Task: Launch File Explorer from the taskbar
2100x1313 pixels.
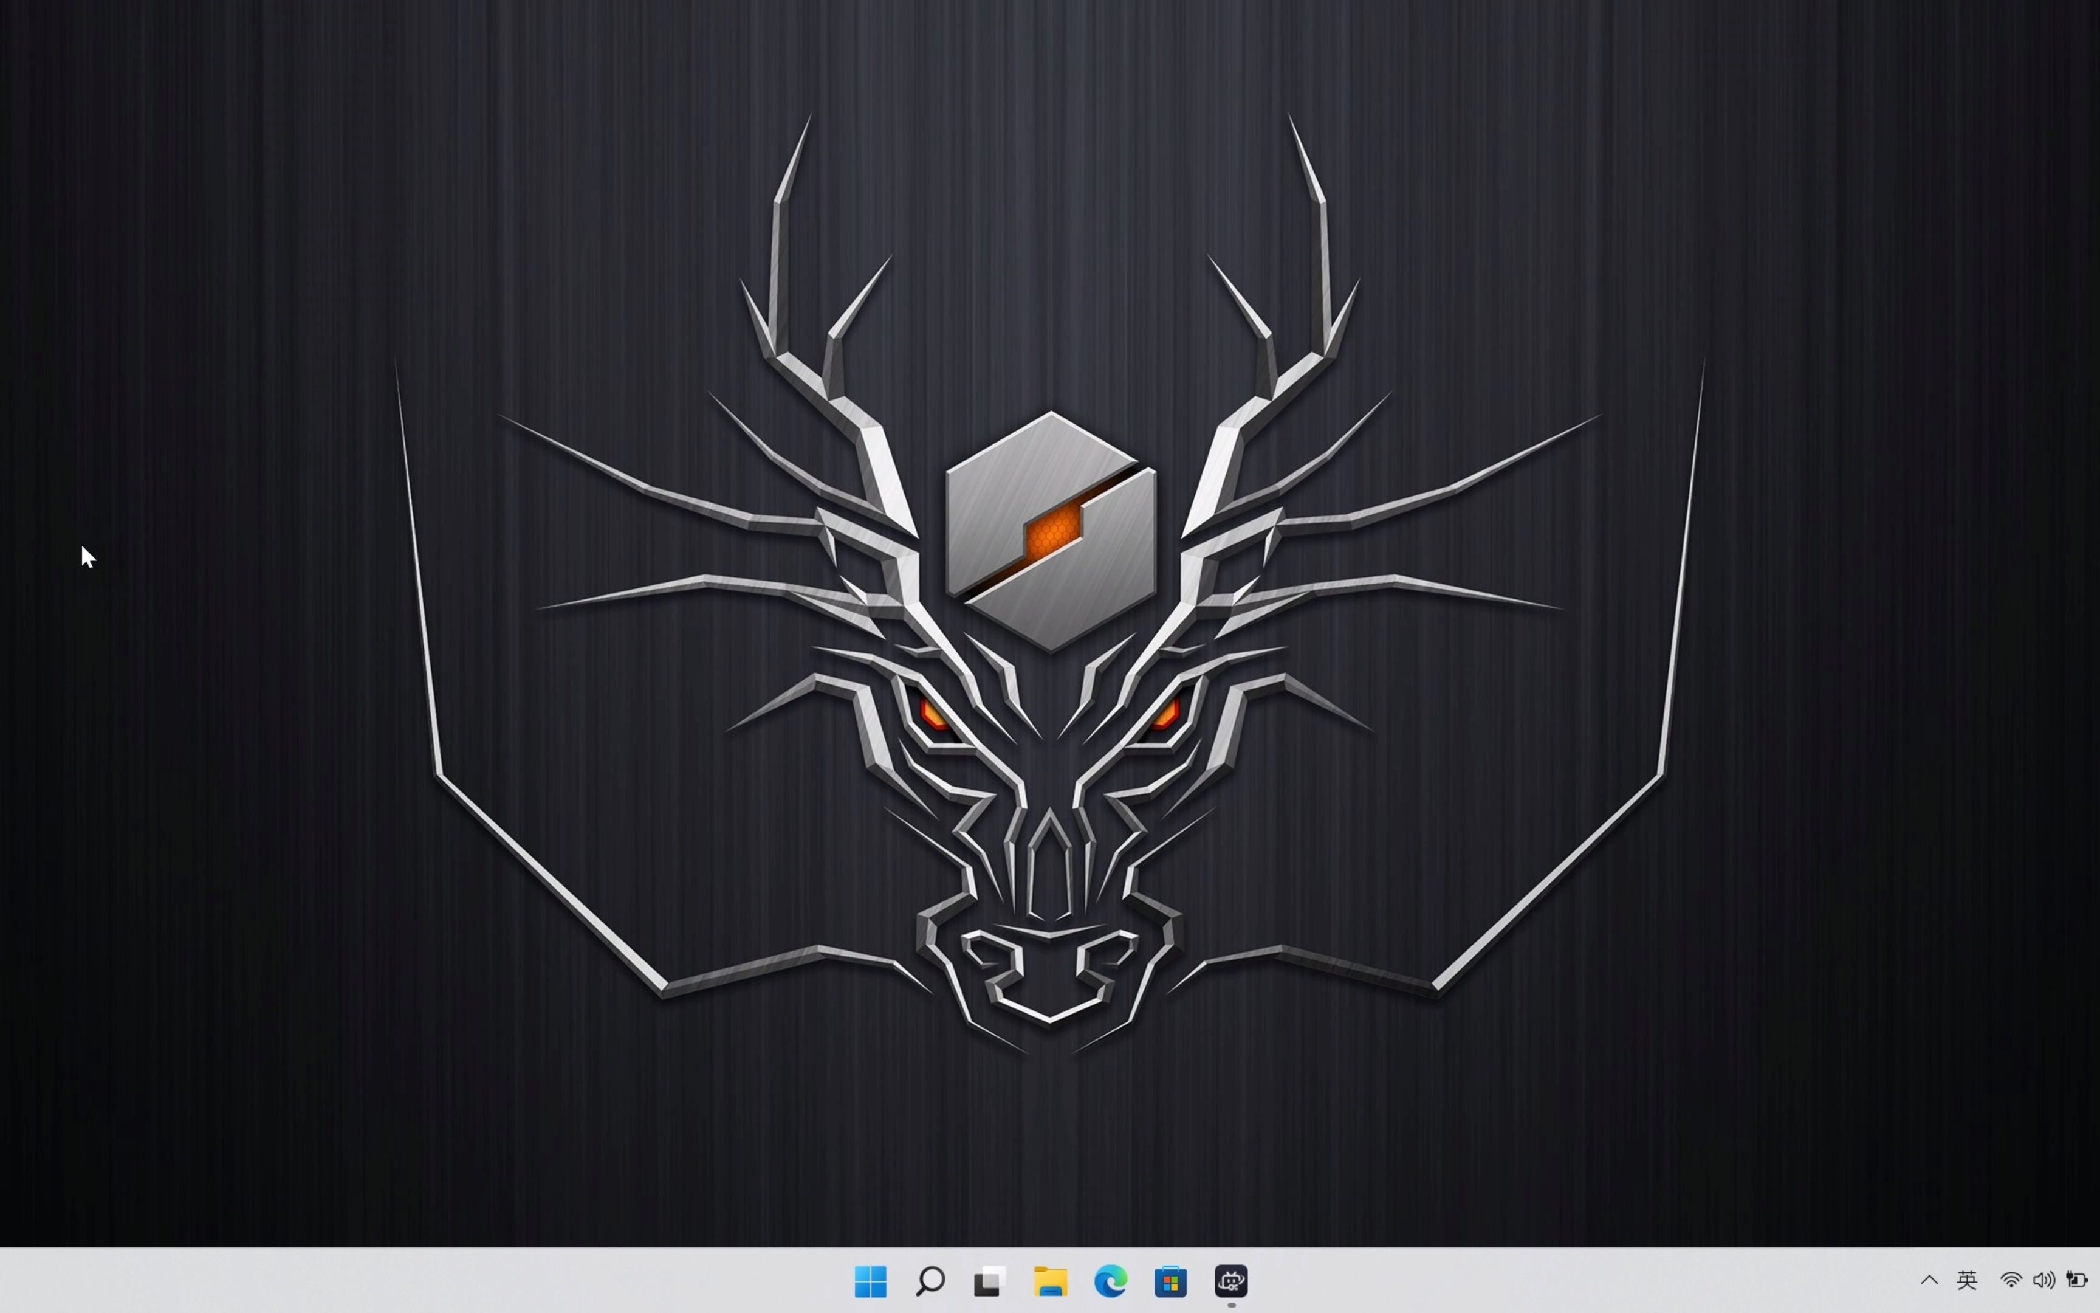Action: coord(1050,1281)
